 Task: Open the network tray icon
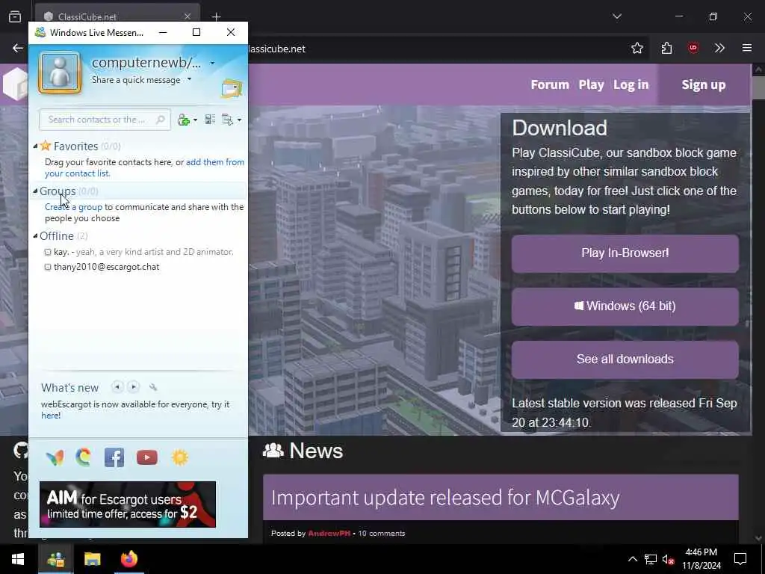click(x=651, y=559)
